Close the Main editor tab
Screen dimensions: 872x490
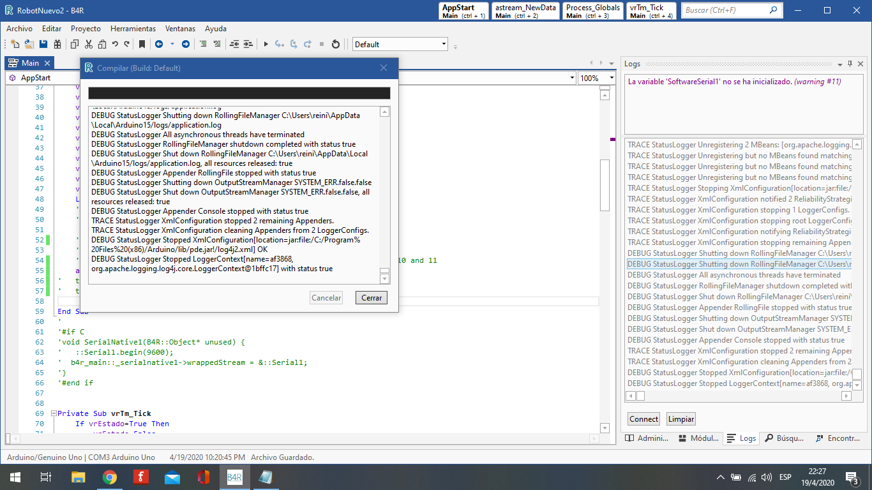tap(47, 63)
